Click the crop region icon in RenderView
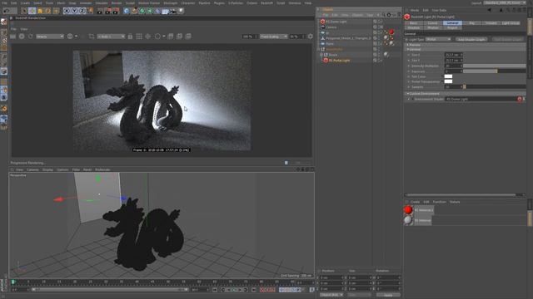 click(92, 37)
